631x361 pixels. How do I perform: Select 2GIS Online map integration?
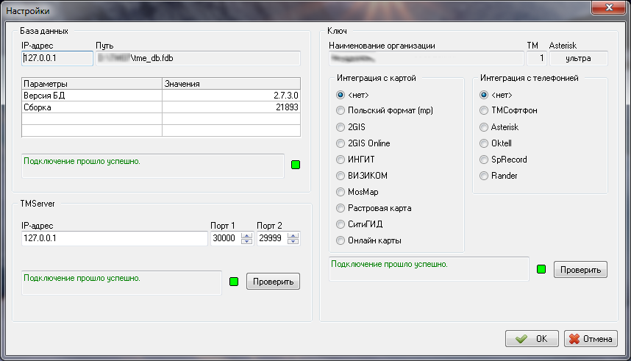pyautogui.click(x=341, y=143)
